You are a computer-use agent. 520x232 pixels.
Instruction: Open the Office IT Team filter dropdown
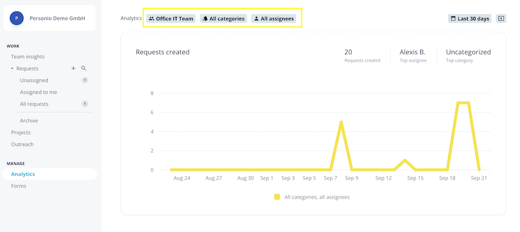(x=171, y=19)
